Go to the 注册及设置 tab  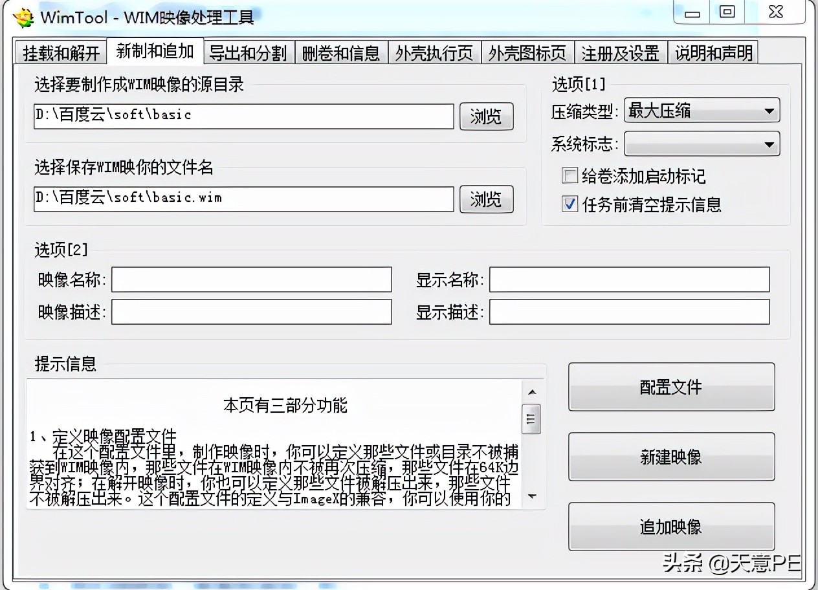click(x=620, y=52)
